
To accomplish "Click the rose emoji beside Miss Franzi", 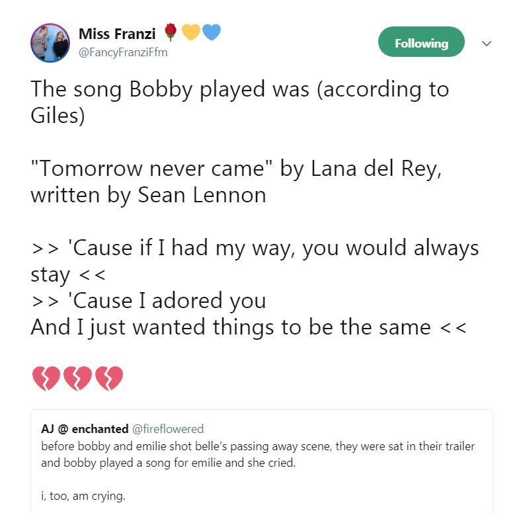I will (x=171, y=32).
